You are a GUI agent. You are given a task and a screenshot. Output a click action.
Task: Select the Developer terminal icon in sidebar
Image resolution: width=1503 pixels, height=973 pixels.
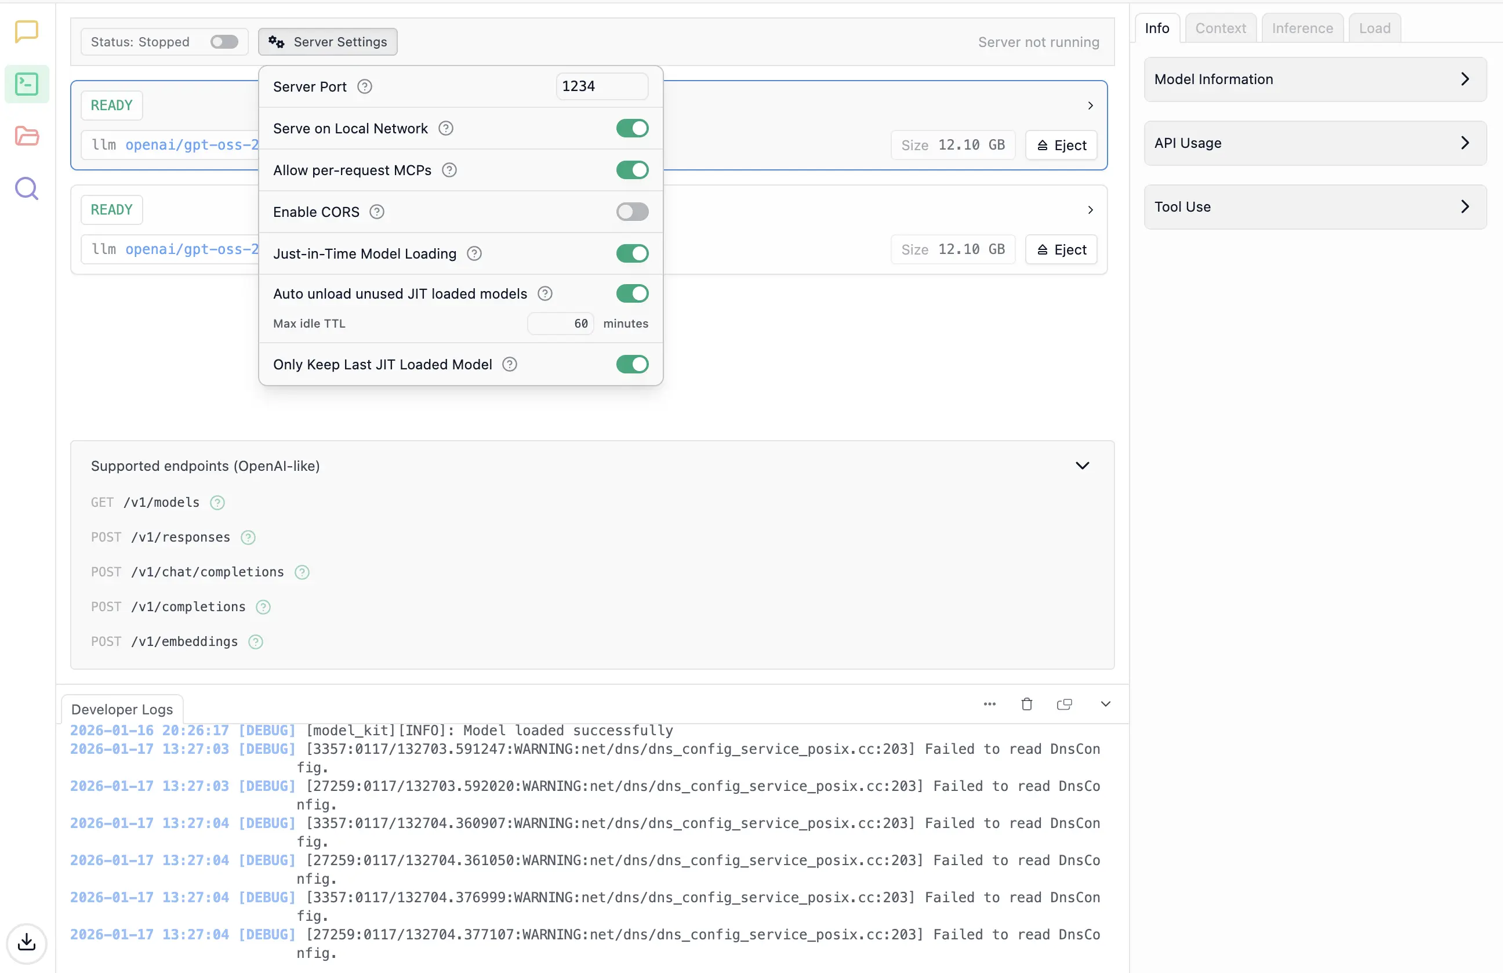tap(26, 83)
